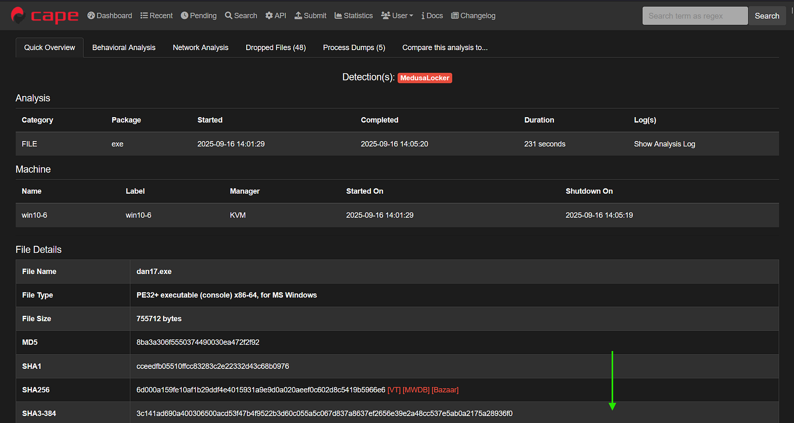Click the Completed time '2025-09-16 14:05:20'
This screenshot has height=423, width=794.
pyautogui.click(x=395, y=144)
